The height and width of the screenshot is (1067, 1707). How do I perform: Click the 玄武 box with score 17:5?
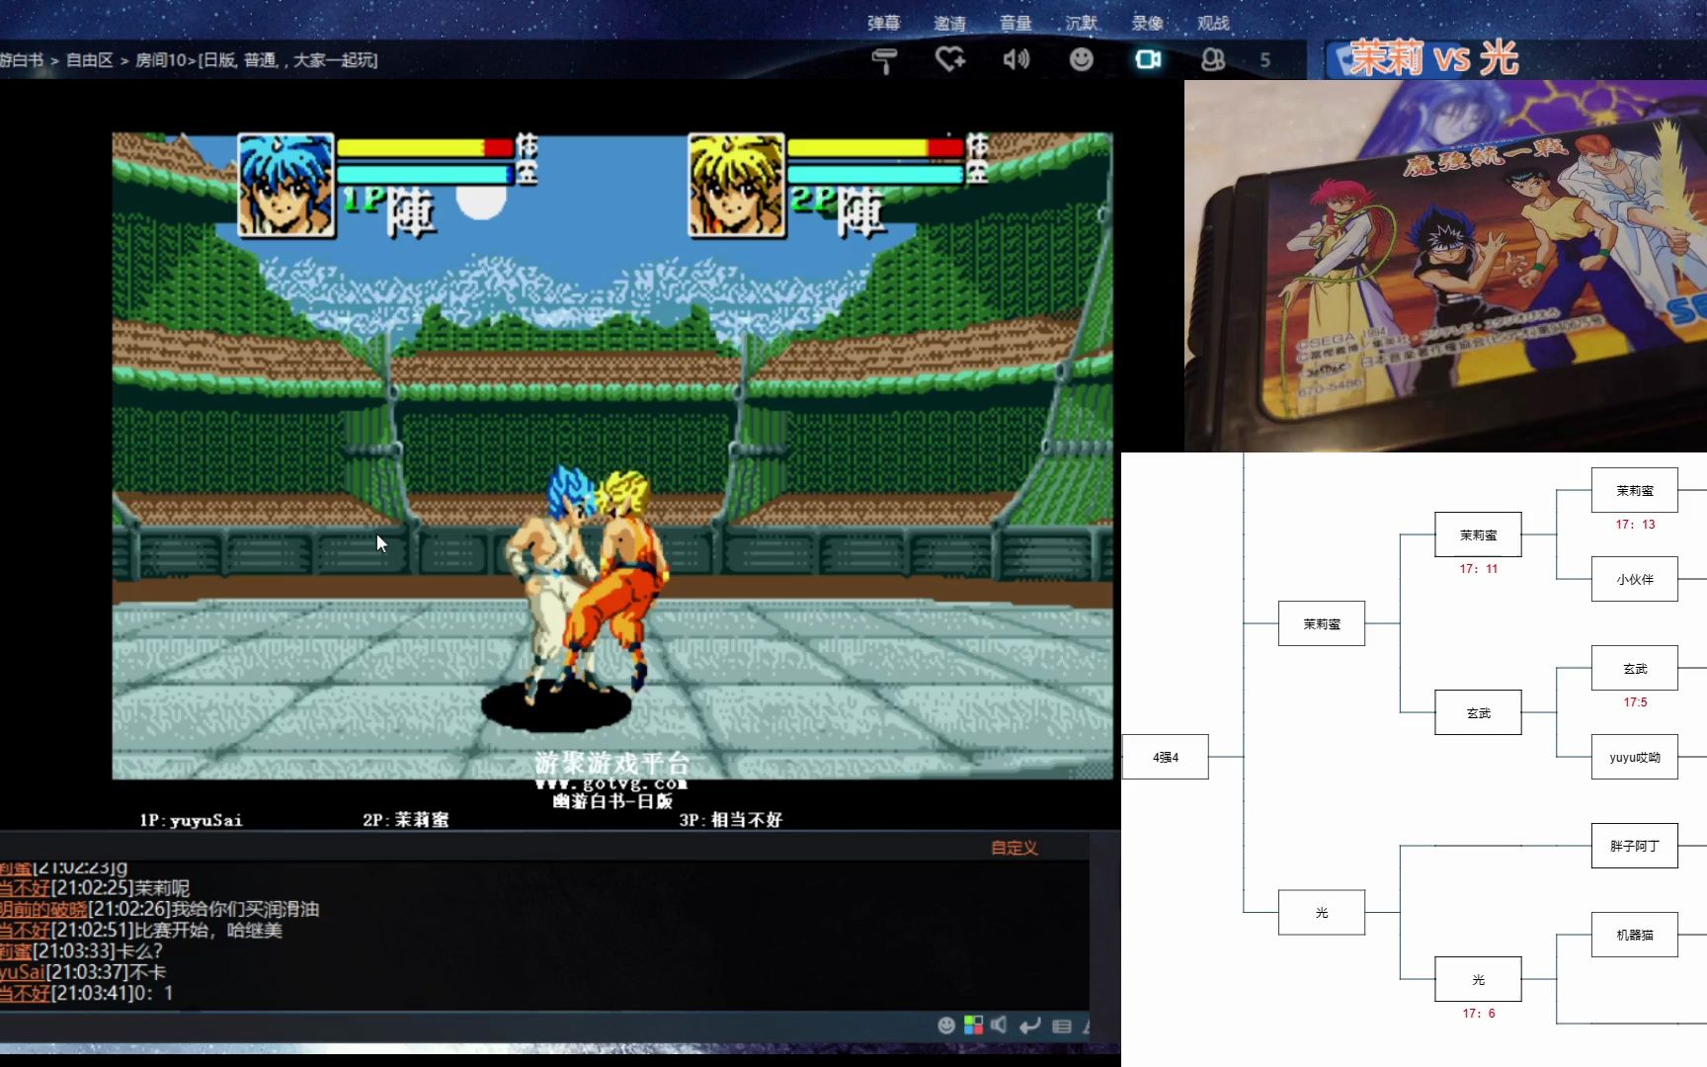(x=1635, y=668)
